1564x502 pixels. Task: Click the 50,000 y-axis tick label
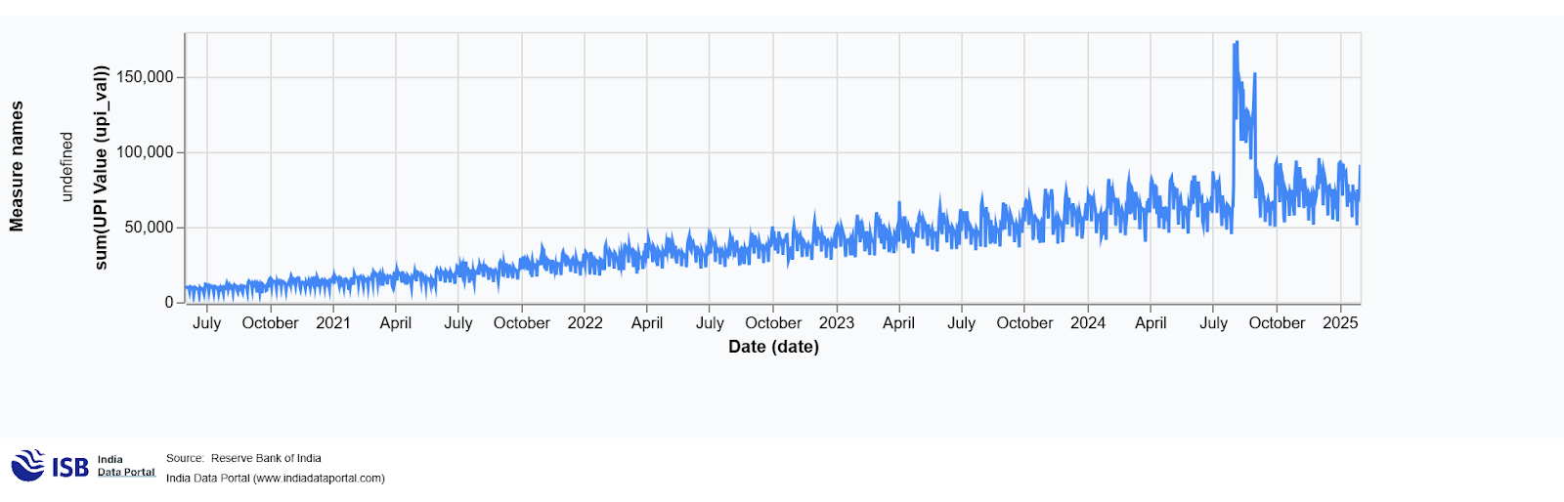click(149, 228)
